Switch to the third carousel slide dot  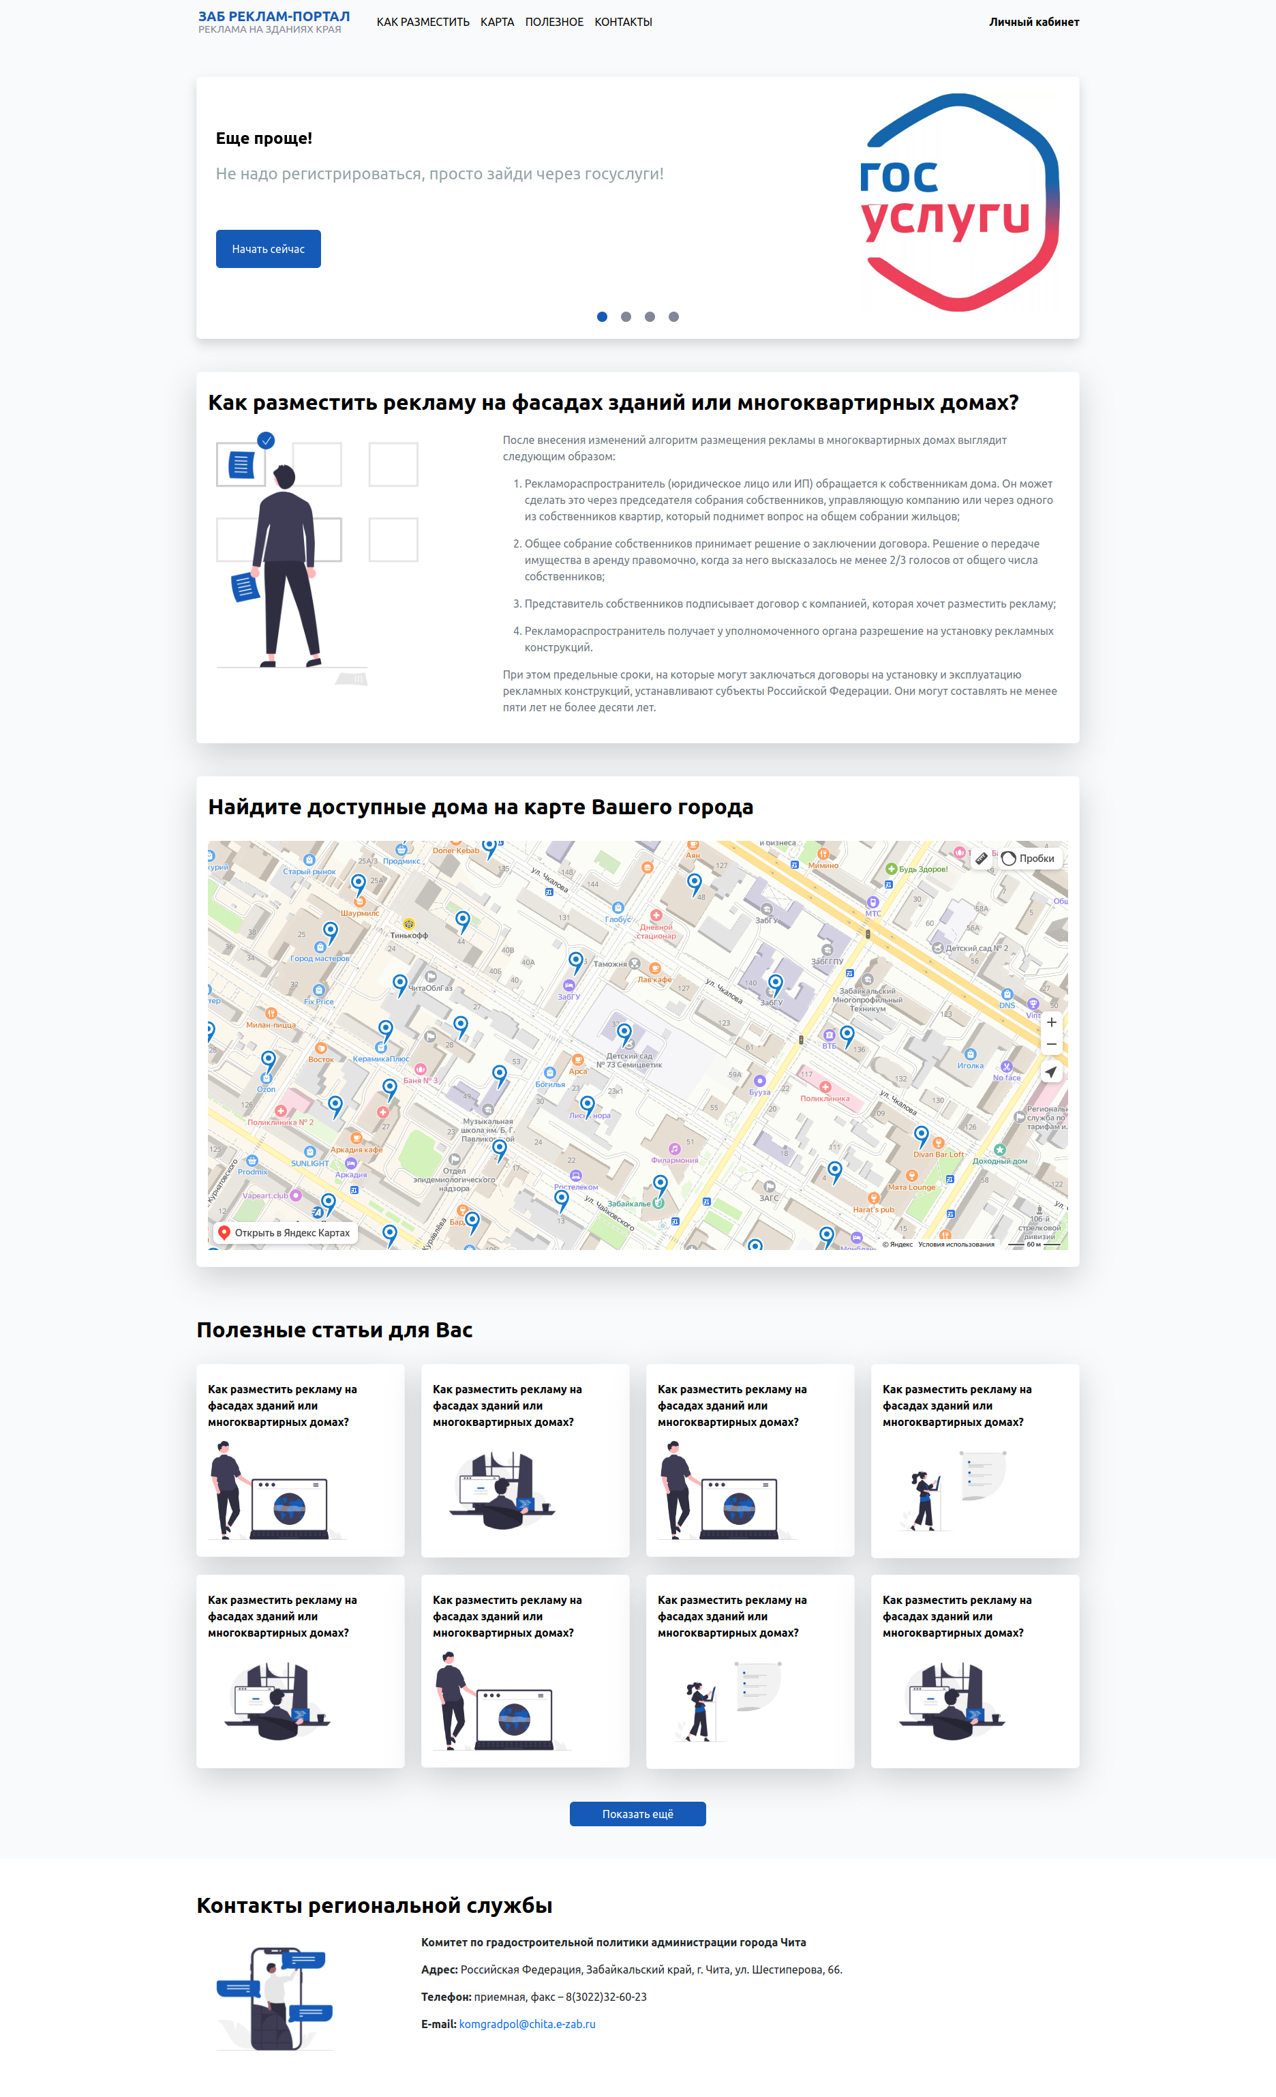pos(650,316)
